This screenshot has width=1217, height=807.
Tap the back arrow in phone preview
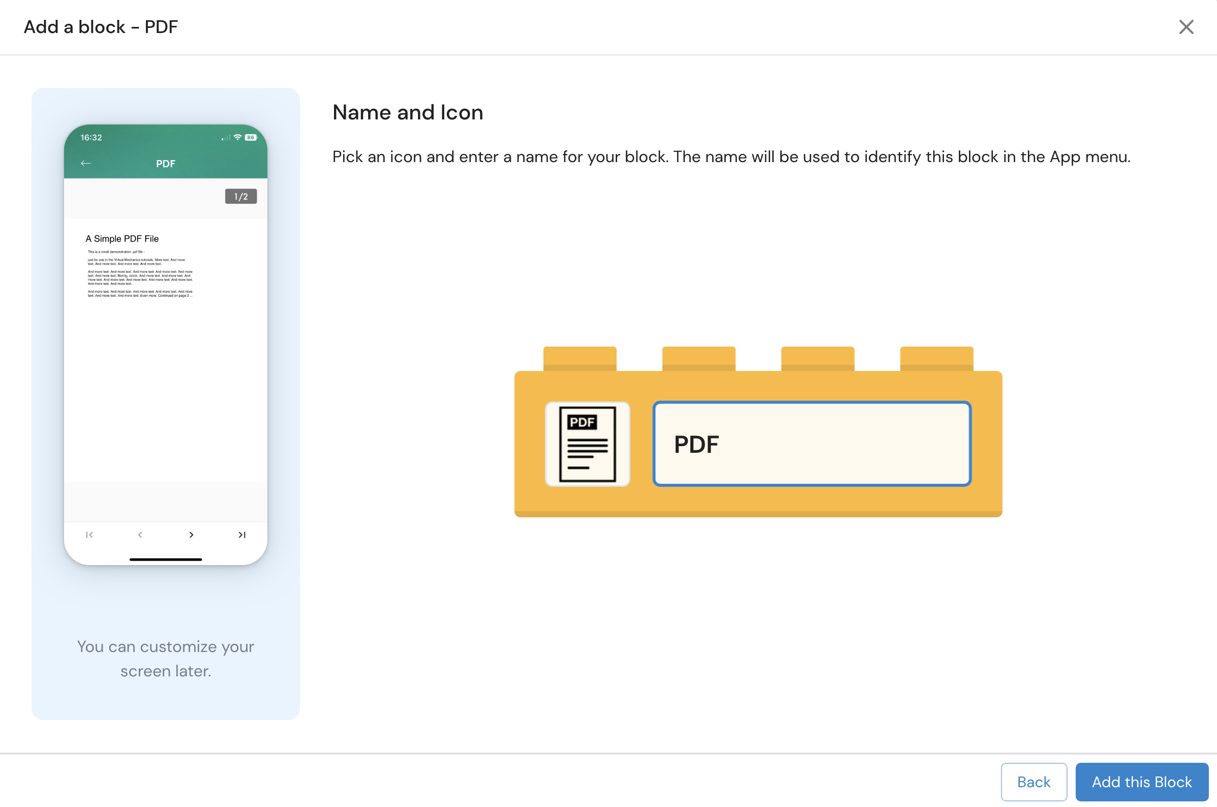85,163
